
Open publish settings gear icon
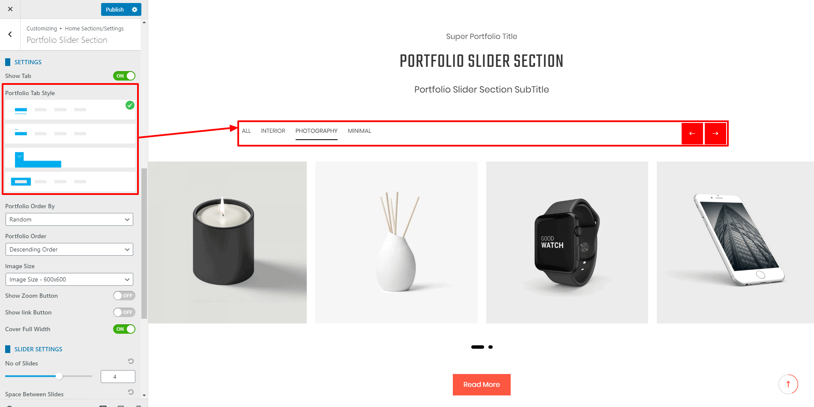point(135,9)
